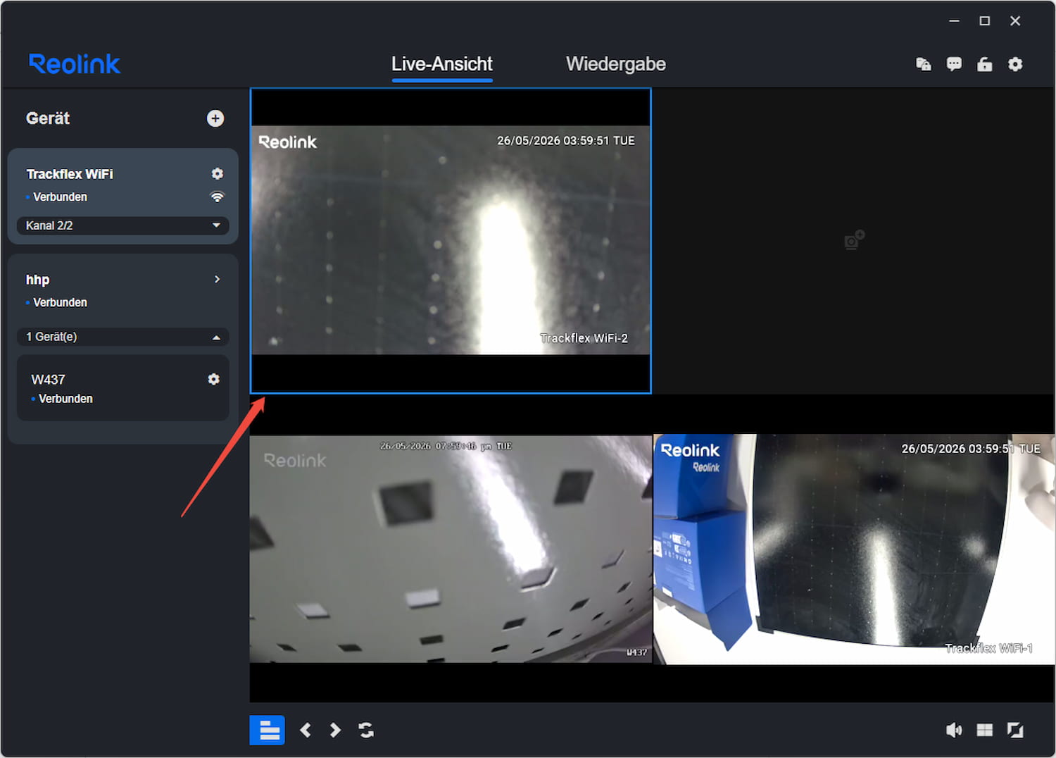Viewport: 1056px width, 758px height.
Task: Open the Kanal 2/2 channel dropdown
Action: pyautogui.click(x=122, y=225)
